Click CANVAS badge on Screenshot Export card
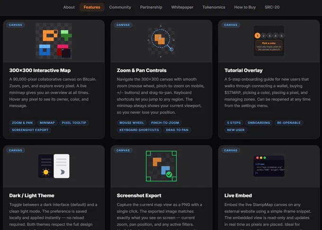Screen dimensions: 322x230 [x=123, y=150]
